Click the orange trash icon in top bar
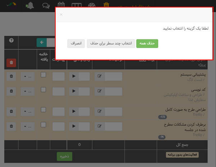Screen dimensions: 216x167 106,5
